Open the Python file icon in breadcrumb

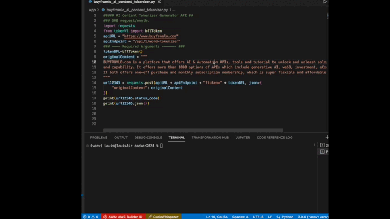pos(103,10)
